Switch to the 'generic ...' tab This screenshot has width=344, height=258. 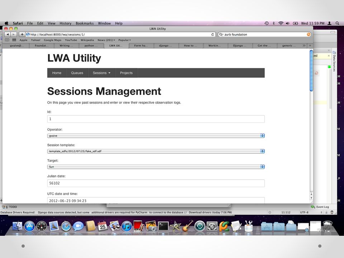click(289, 46)
